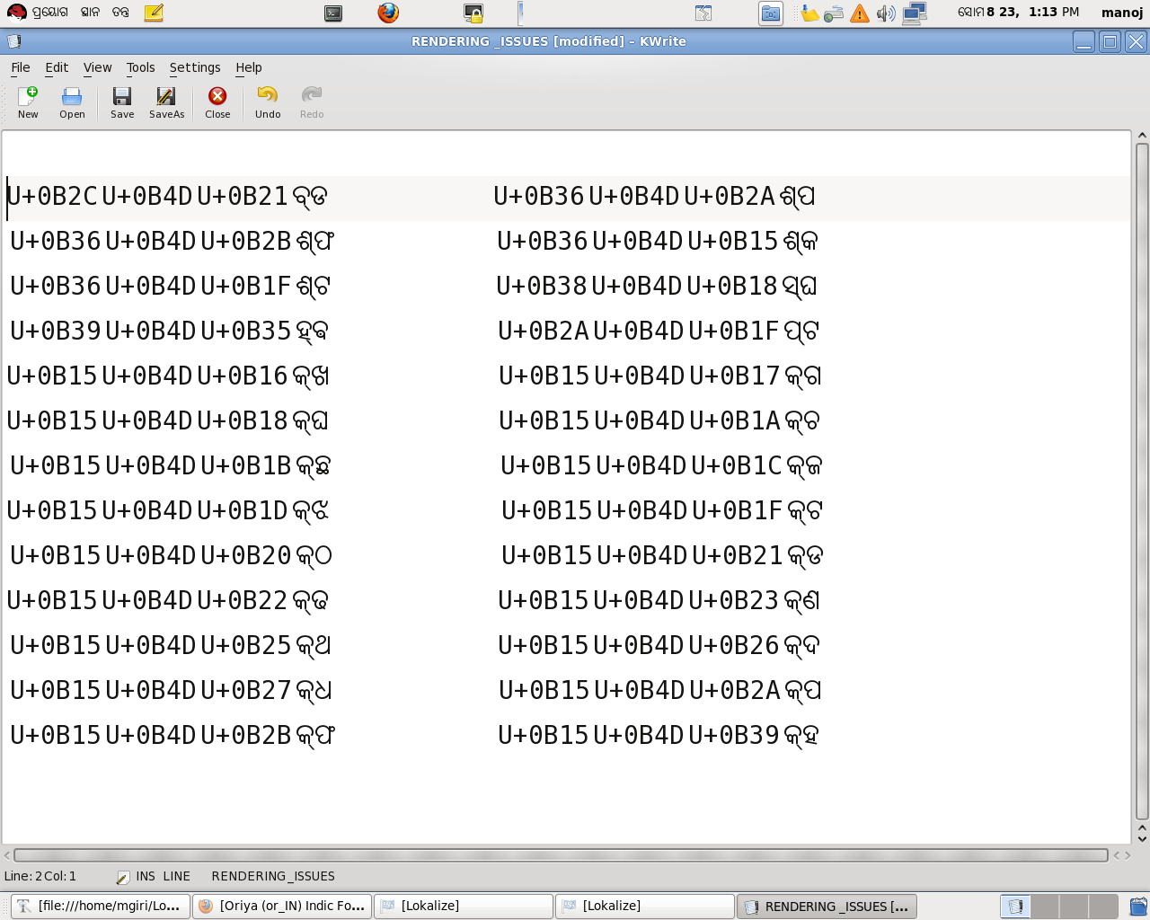The image size is (1150, 920).
Task: Launch Firefox from the top panel
Action: [388, 13]
